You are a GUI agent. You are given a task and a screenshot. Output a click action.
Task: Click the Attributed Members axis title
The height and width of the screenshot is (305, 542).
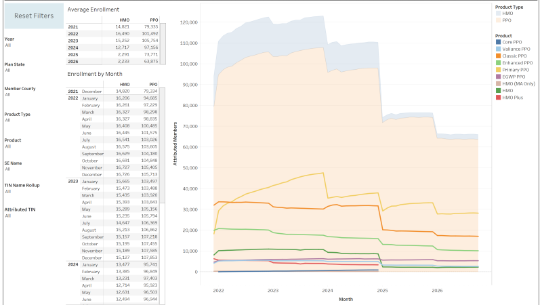[x=175, y=144]
